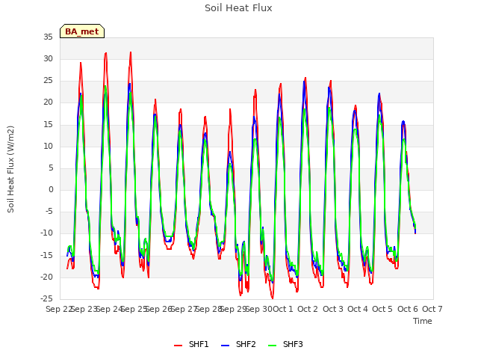Click the Soil Heat Flux (W/m2) axis label
This screenshot has height=359, width=478.
pyautogui.click(x=10, y=169)
